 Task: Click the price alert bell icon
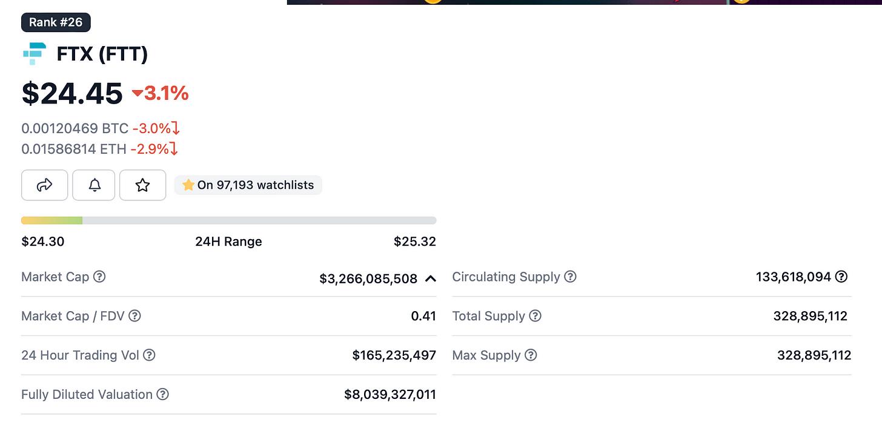pyautogui.click(x=94, y=185)
